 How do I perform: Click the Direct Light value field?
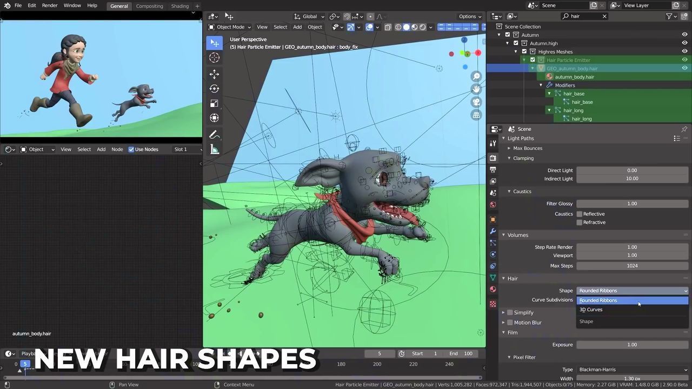[x=631, y=170]
